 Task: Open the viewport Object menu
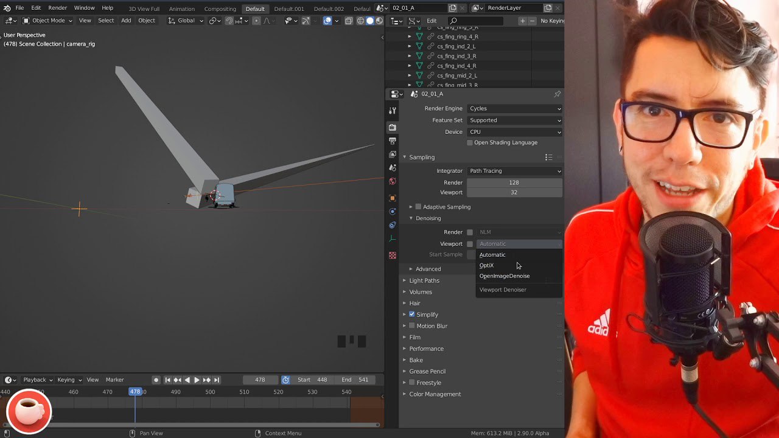[x=147, y=21]
